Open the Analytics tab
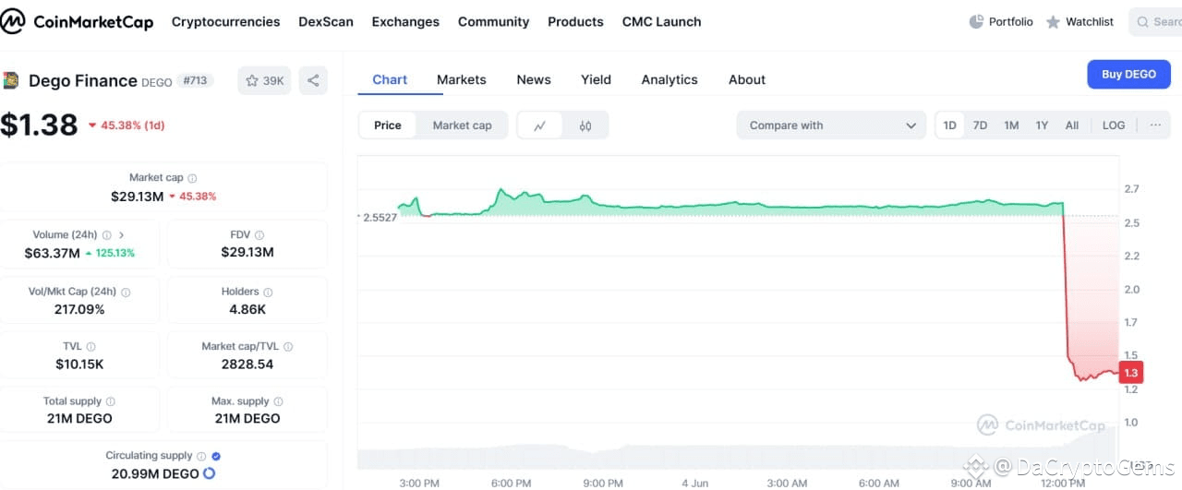1182x490 pixels. coord(669,79)
